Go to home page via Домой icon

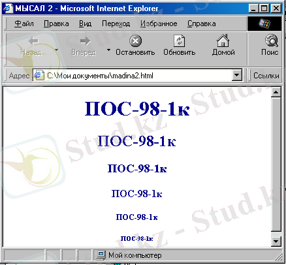coord(223,40)
